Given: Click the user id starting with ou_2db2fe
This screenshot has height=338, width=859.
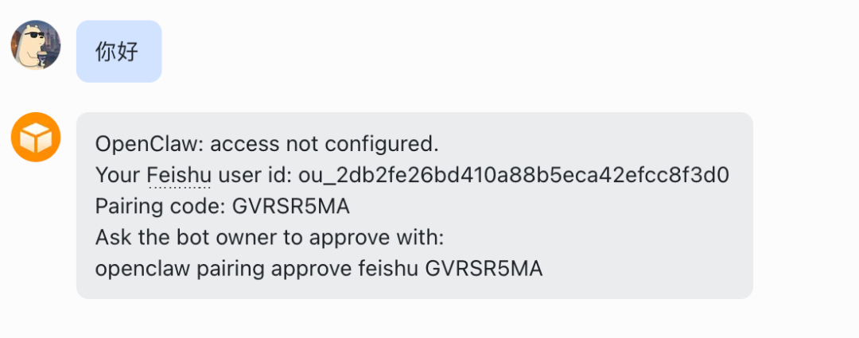Looking at the screenshot, I should (514, 175).
